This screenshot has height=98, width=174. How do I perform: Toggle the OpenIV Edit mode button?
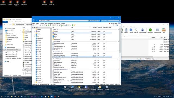(x=94, y=21)
